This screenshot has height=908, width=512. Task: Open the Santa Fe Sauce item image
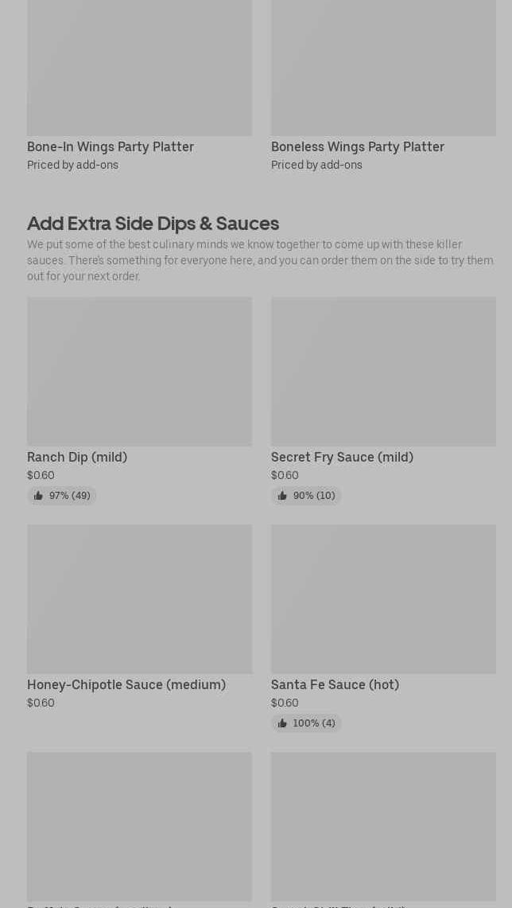click(x=383, y=599)
